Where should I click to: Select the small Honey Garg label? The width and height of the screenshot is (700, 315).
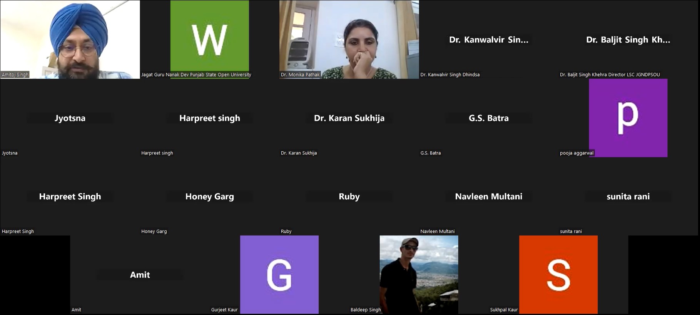coord(154,231)
